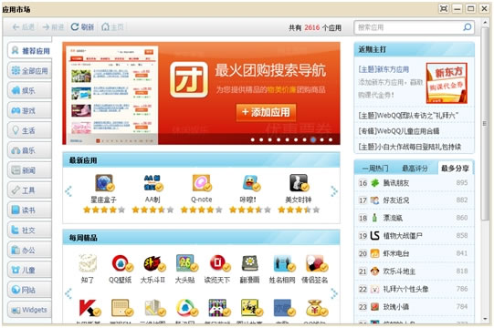Open the 生活 category
The width and height of the screenshot is (494, 328).
[29, 130]
